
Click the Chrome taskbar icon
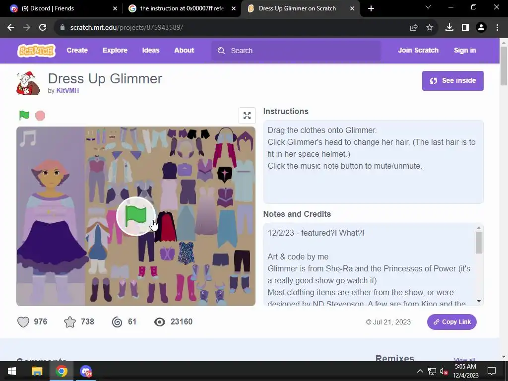61,371
